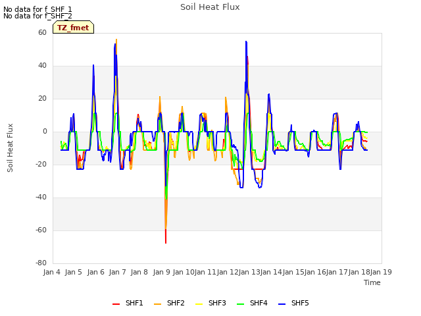Click the -20 y-axis tick label

[x=41, y=164]
